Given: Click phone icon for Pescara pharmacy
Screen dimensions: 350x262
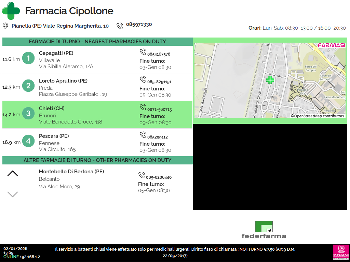Looking at the screenshot, I should (x=143, y=135).
